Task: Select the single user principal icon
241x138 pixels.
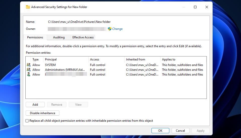Action: pos(29,75)
